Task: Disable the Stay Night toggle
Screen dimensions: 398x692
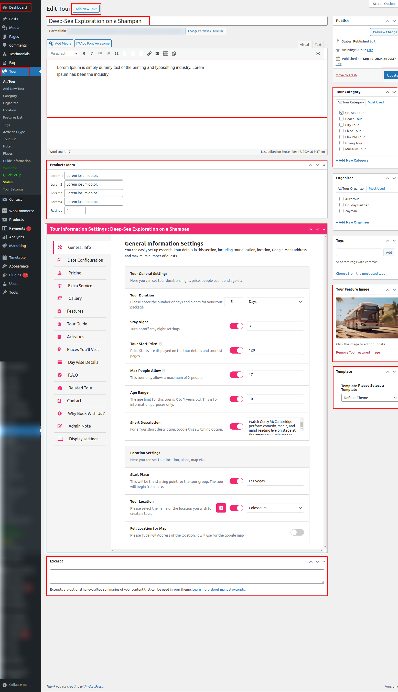Action: point(236,326)
